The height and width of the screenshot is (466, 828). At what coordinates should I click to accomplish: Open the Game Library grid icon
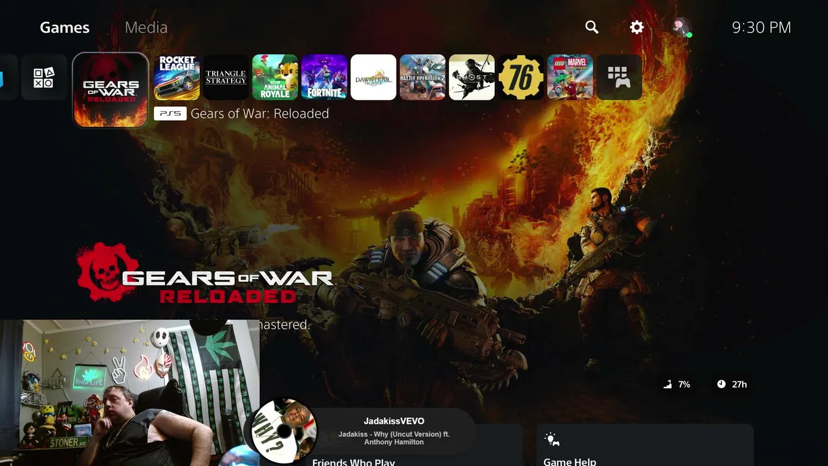pos(619,77)
